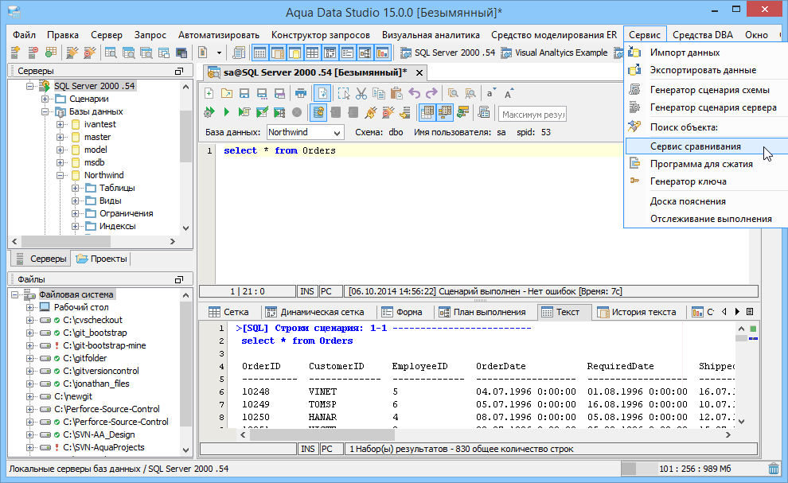Expand the master database node
This screenshot has width=788, height=483.
click(60, 137)
